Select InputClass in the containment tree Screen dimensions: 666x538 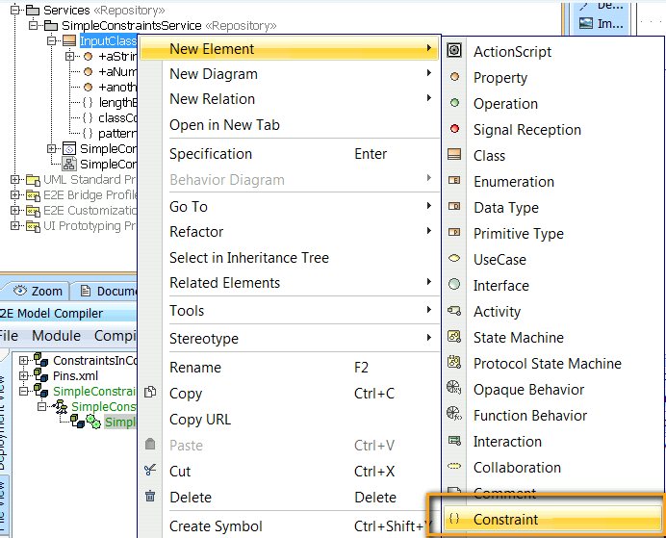click(x=108, y=41)
